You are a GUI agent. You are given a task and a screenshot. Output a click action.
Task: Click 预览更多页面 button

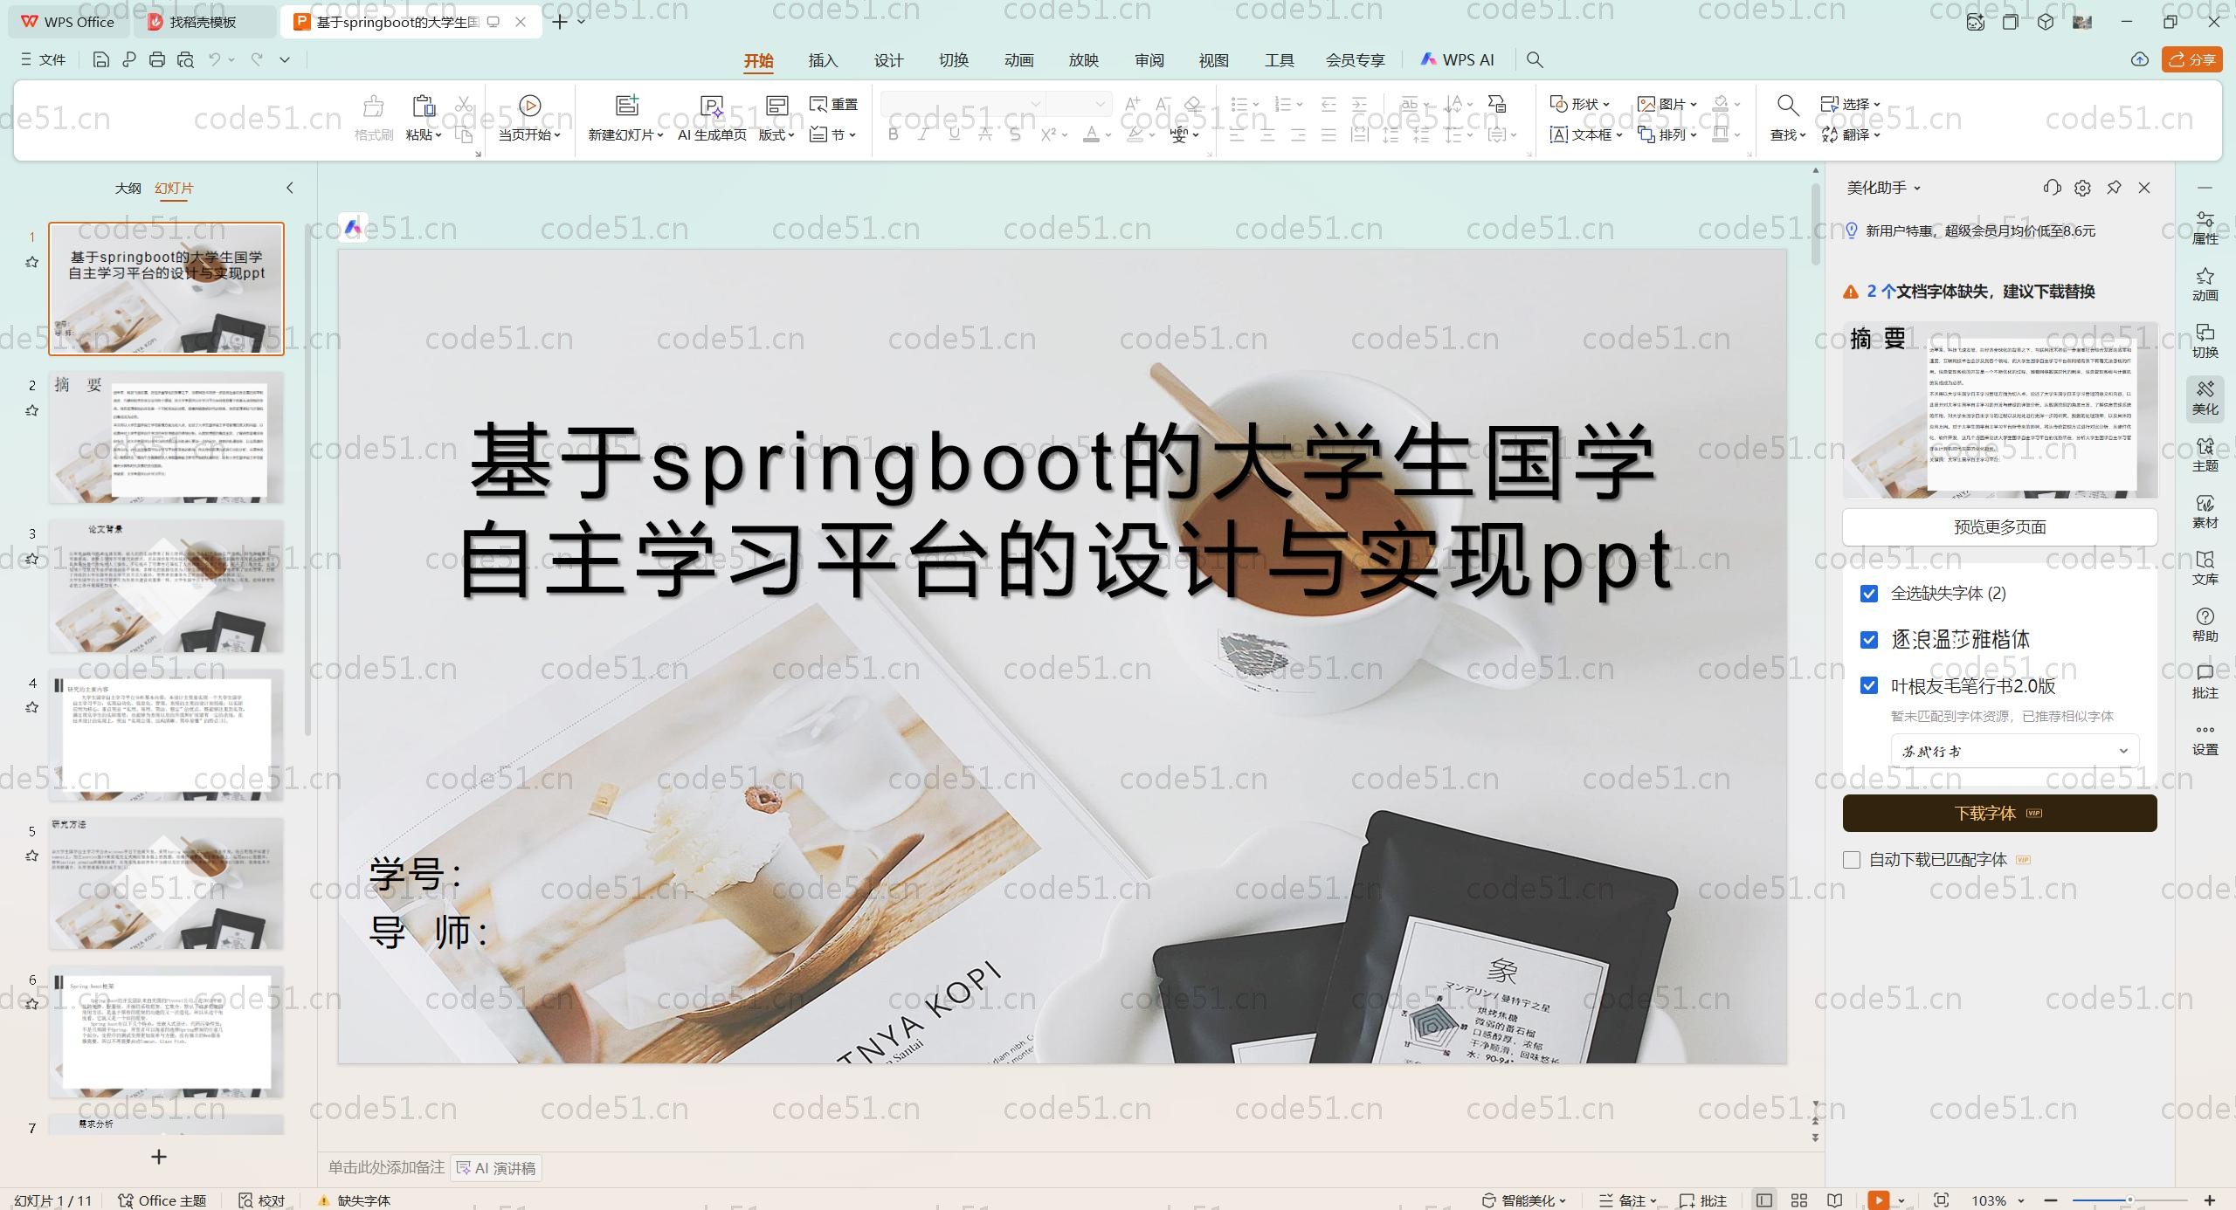coord(1999,526)
